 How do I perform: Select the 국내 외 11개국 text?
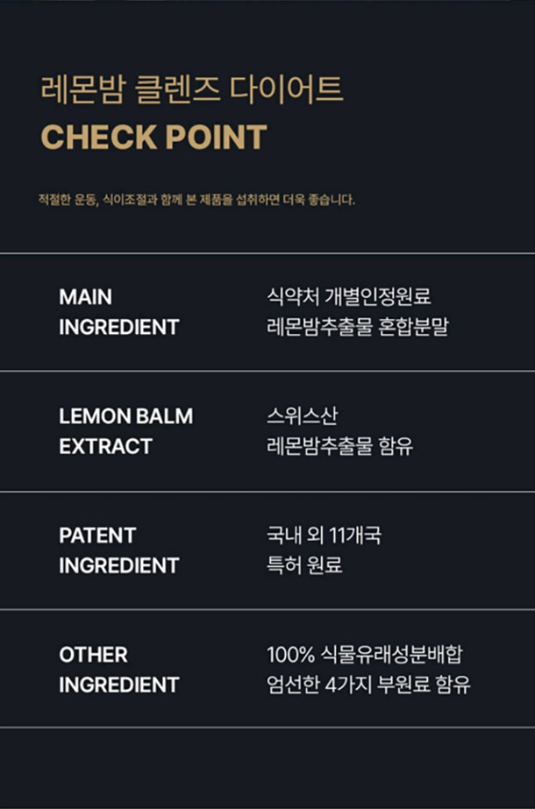(324, 535)
